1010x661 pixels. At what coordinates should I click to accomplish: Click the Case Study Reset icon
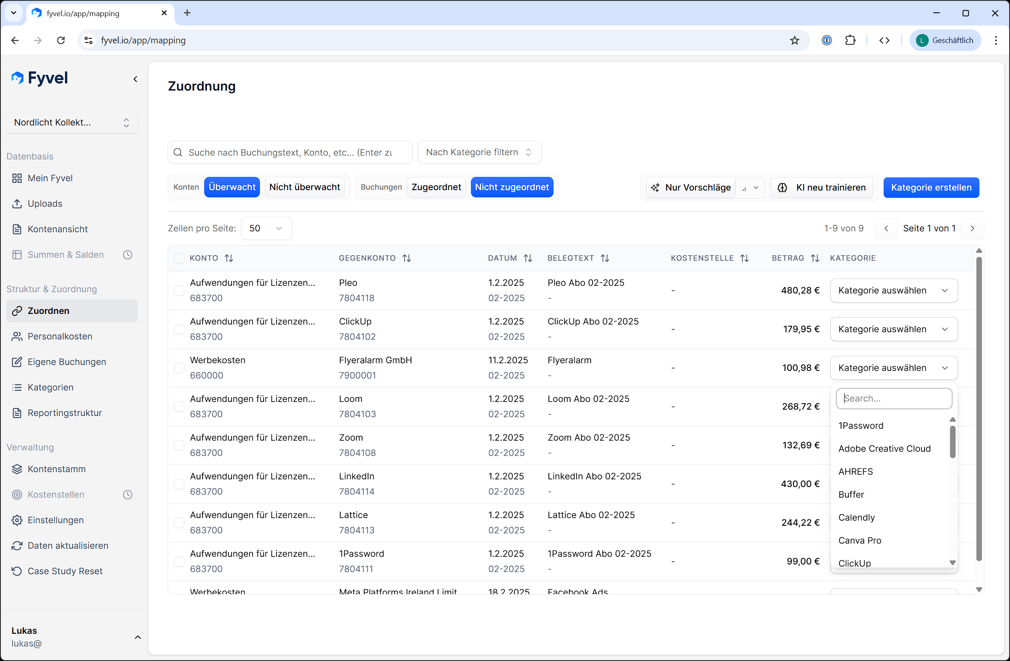pyautogui.click(x=17, y=571)
